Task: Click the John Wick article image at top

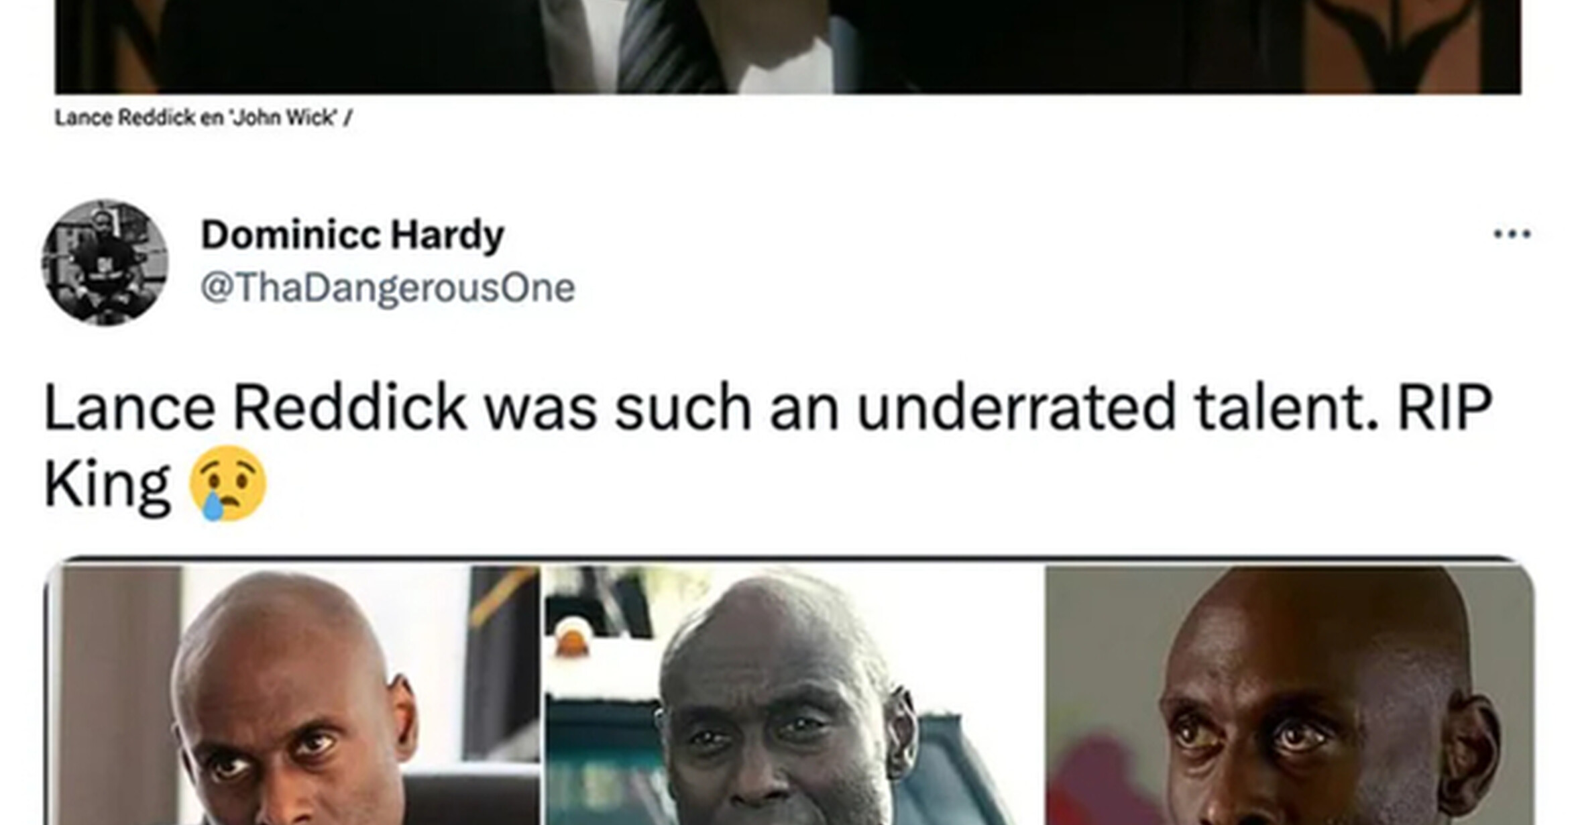Action: (x=788, y=46)
